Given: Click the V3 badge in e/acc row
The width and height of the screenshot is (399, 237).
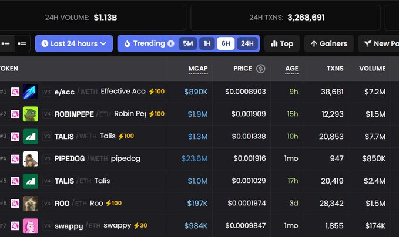Looking at the screenshot, I should tap(47, 92).
